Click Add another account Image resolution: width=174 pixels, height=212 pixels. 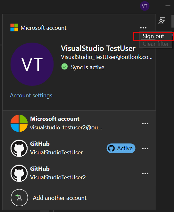[x=60, y=198]
